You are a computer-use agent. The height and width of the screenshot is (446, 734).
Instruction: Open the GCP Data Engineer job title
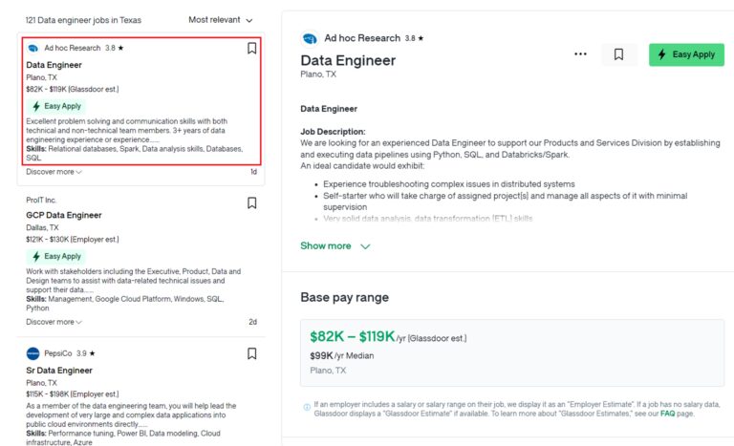pos(64,216)
